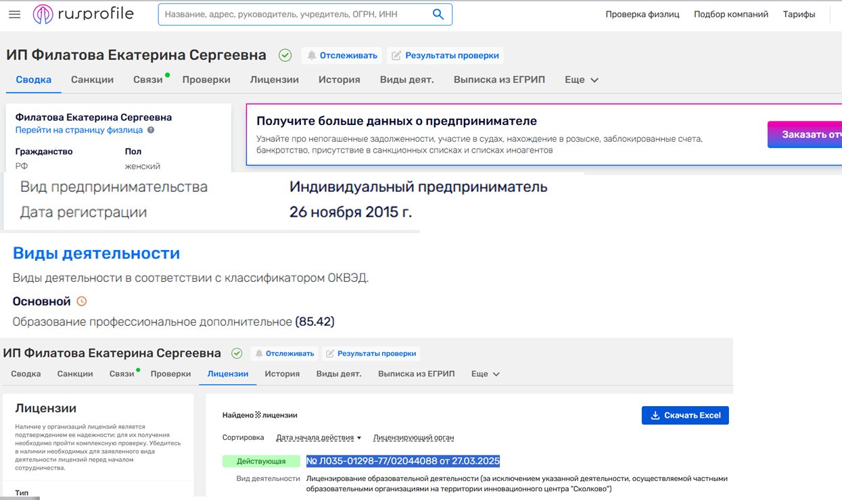Select lower Виды деят. tab
Viewport: 842px width, 500px height.
[339, 374]
